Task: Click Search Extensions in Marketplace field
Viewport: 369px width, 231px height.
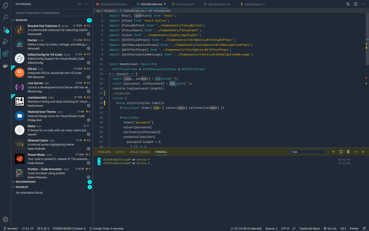Action: [x=52, y=13]
